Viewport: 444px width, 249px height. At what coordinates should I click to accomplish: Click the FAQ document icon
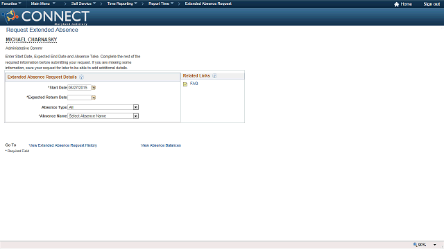click(x=185, y=84)
